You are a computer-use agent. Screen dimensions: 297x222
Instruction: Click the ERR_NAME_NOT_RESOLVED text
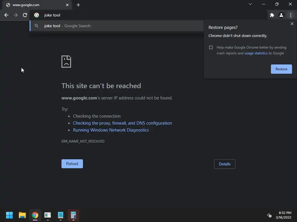click(x=83, y=141)
